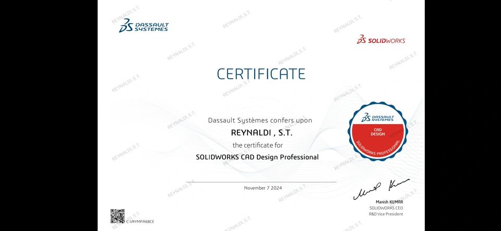Click the date "November 7 2024"
Viewport: 501px width, 231px height.
[x=263, y=188]
